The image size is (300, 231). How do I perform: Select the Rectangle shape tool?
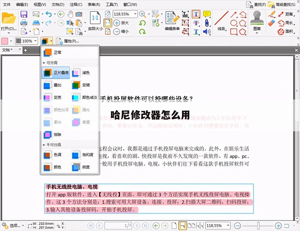click(x=234, y=32)
